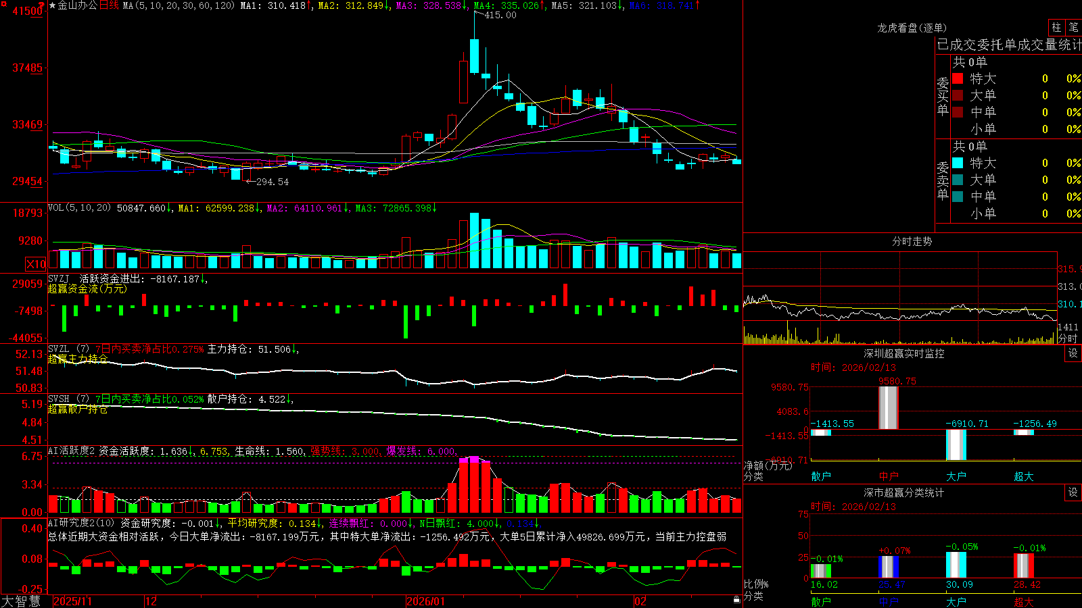
Task: Click the blue 中户 bar in 深市超赢分类统计
Action: point(889,566)
